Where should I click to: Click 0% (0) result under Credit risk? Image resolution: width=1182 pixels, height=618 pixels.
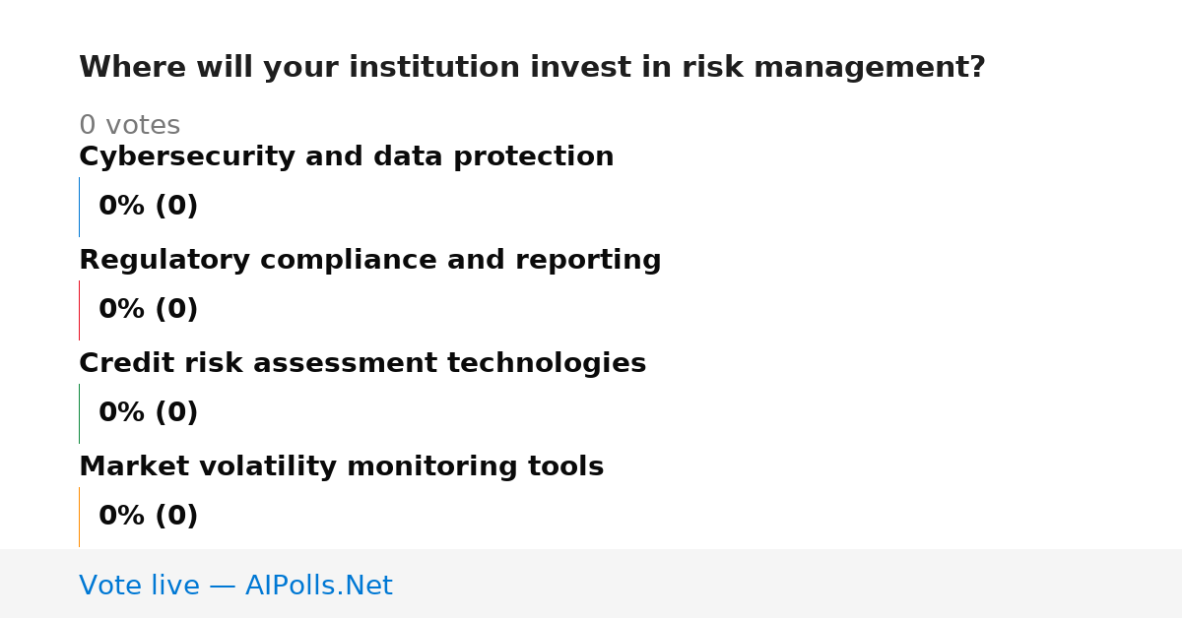coord(149,413)
